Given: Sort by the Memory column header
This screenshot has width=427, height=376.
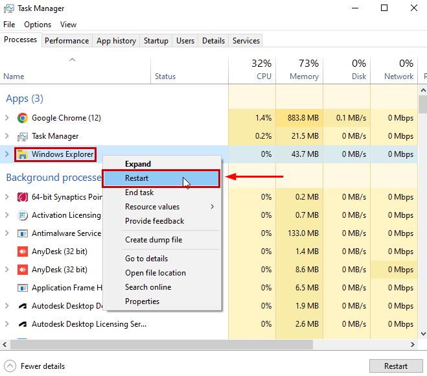Looking at the screenshot, I should coord(299,70).
